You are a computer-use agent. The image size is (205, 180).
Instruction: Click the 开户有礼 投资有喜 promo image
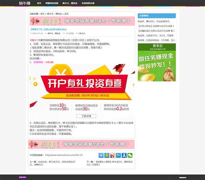[x=82, y=92]
